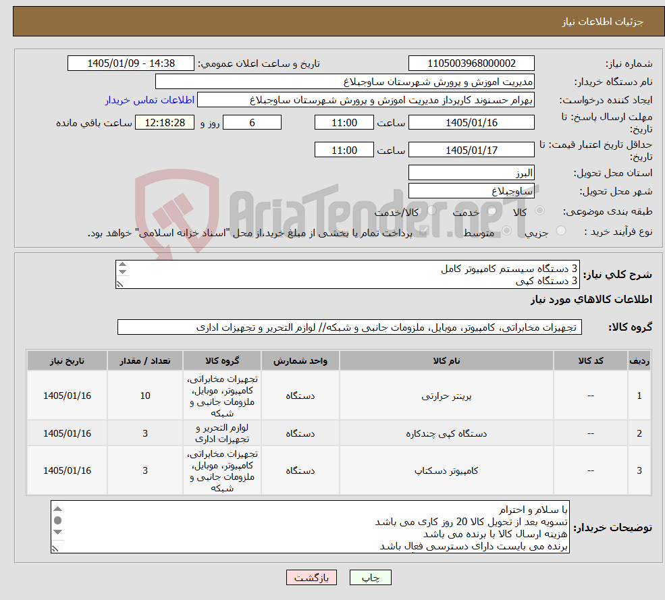Select the کالا/خدمت radio button
This screenshot has width=665, height=600.
pyautogui.click(x=431, y=211)
